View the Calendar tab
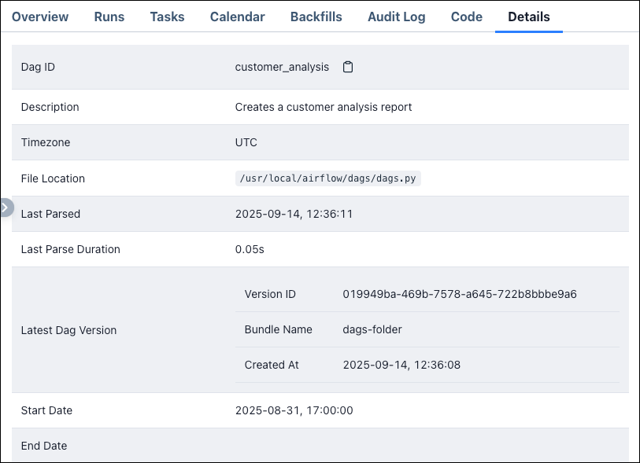The width and height of the screenshot is (640, 463). point(237,17)
